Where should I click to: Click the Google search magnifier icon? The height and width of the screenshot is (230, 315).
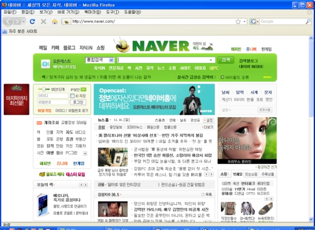308,21
